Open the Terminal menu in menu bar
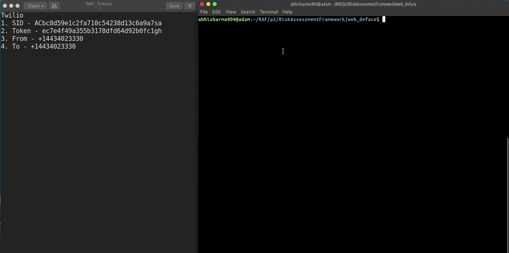This screenshot has height=253, width=509. coord(269,12)
